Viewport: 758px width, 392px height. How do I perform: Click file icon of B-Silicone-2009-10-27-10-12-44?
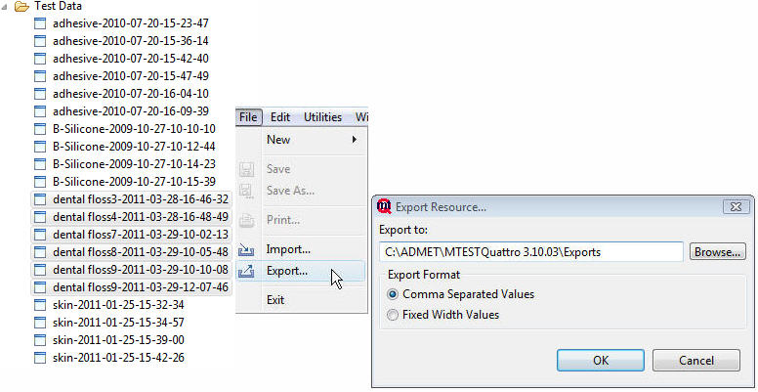point(40,147)
